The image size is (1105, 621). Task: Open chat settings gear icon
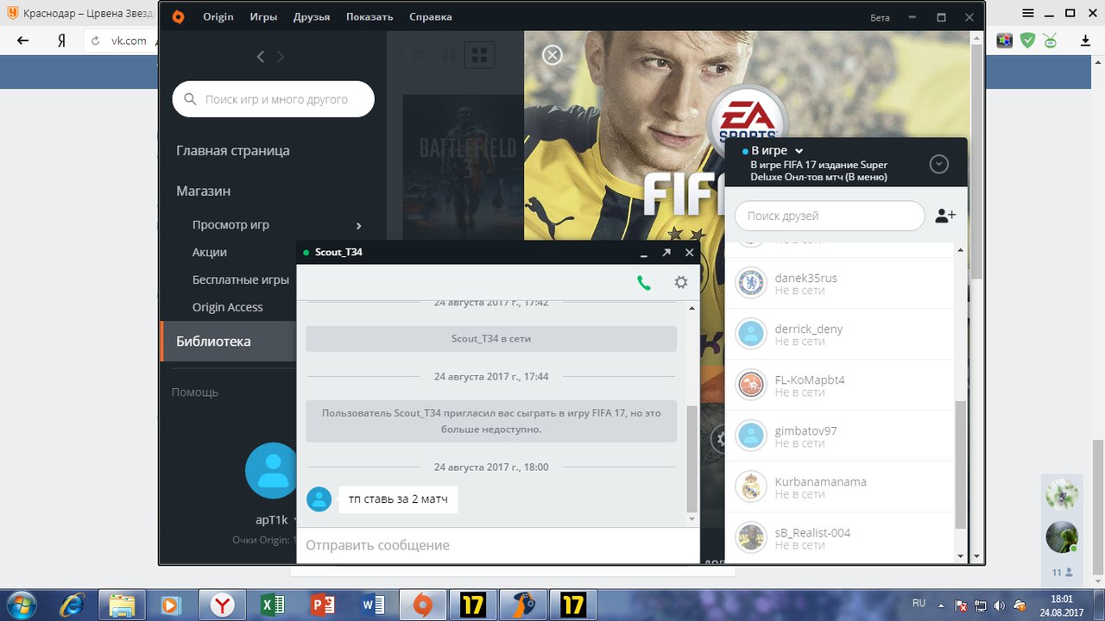681,282
